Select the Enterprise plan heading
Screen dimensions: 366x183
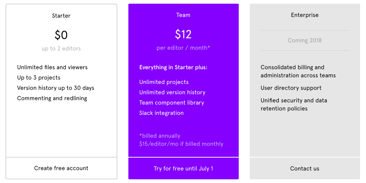tap(305, 15)
